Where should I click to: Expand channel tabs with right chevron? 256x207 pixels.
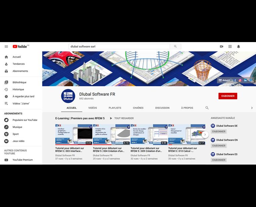click(252, 108)
